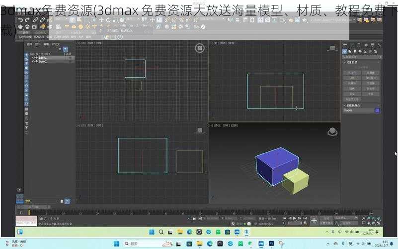Switch to Display tab in command panel
This screenshot has width=398, height=249.
click(x=372, y=45)
